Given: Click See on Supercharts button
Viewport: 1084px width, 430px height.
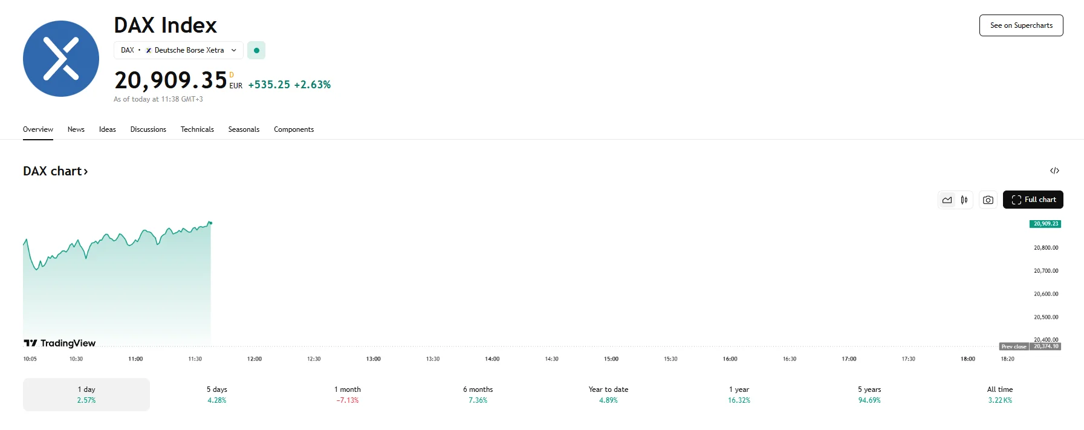Looking at the screenshot, I should 1021,25.
